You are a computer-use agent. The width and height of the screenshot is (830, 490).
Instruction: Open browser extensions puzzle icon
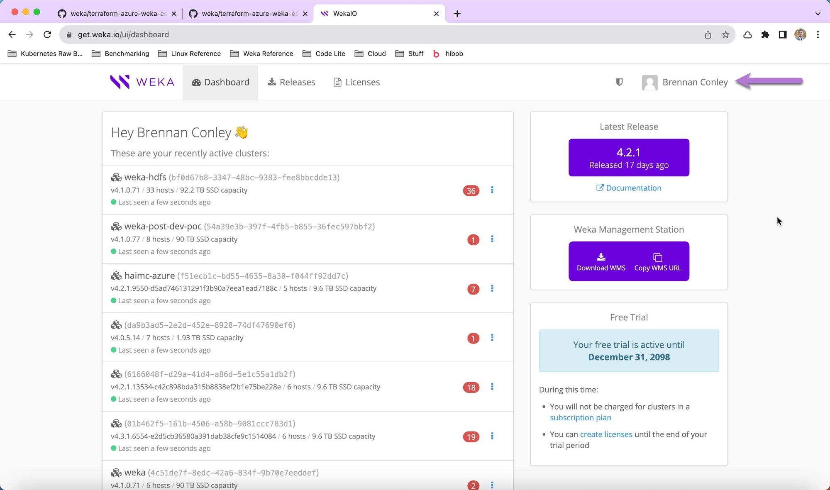point(765,35)
